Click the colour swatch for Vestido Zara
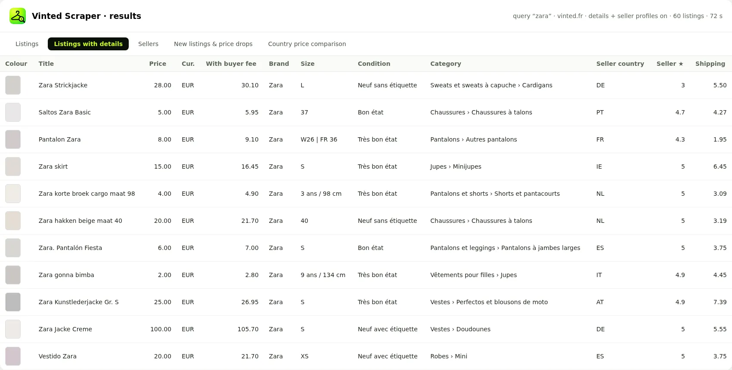This screenshot has width=732, height=370. pyautogui.click(x=13, y=356)
